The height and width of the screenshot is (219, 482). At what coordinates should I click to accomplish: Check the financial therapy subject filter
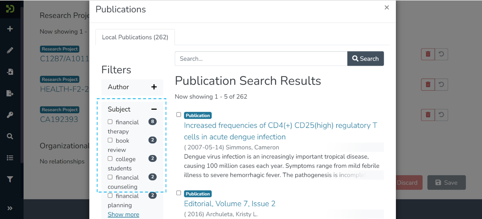tap(110, 122)
